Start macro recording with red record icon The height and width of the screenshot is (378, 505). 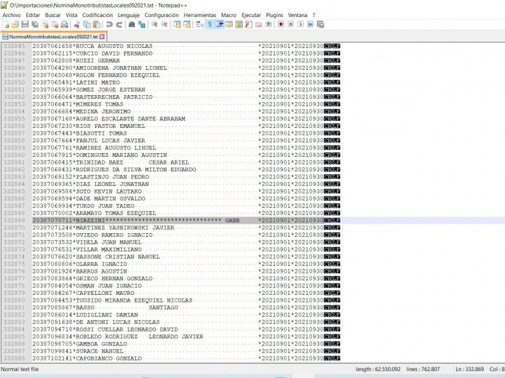click(x=280, y=25)
